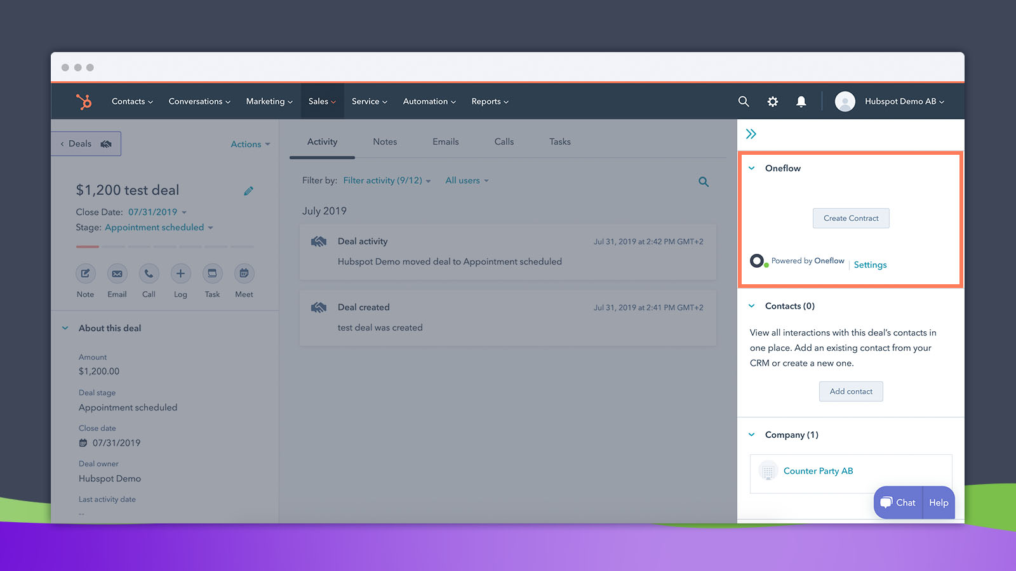Click the Create Contract button
This screenshot has width=1016, height=571.
pyautogui.click(x=851, y=218)
